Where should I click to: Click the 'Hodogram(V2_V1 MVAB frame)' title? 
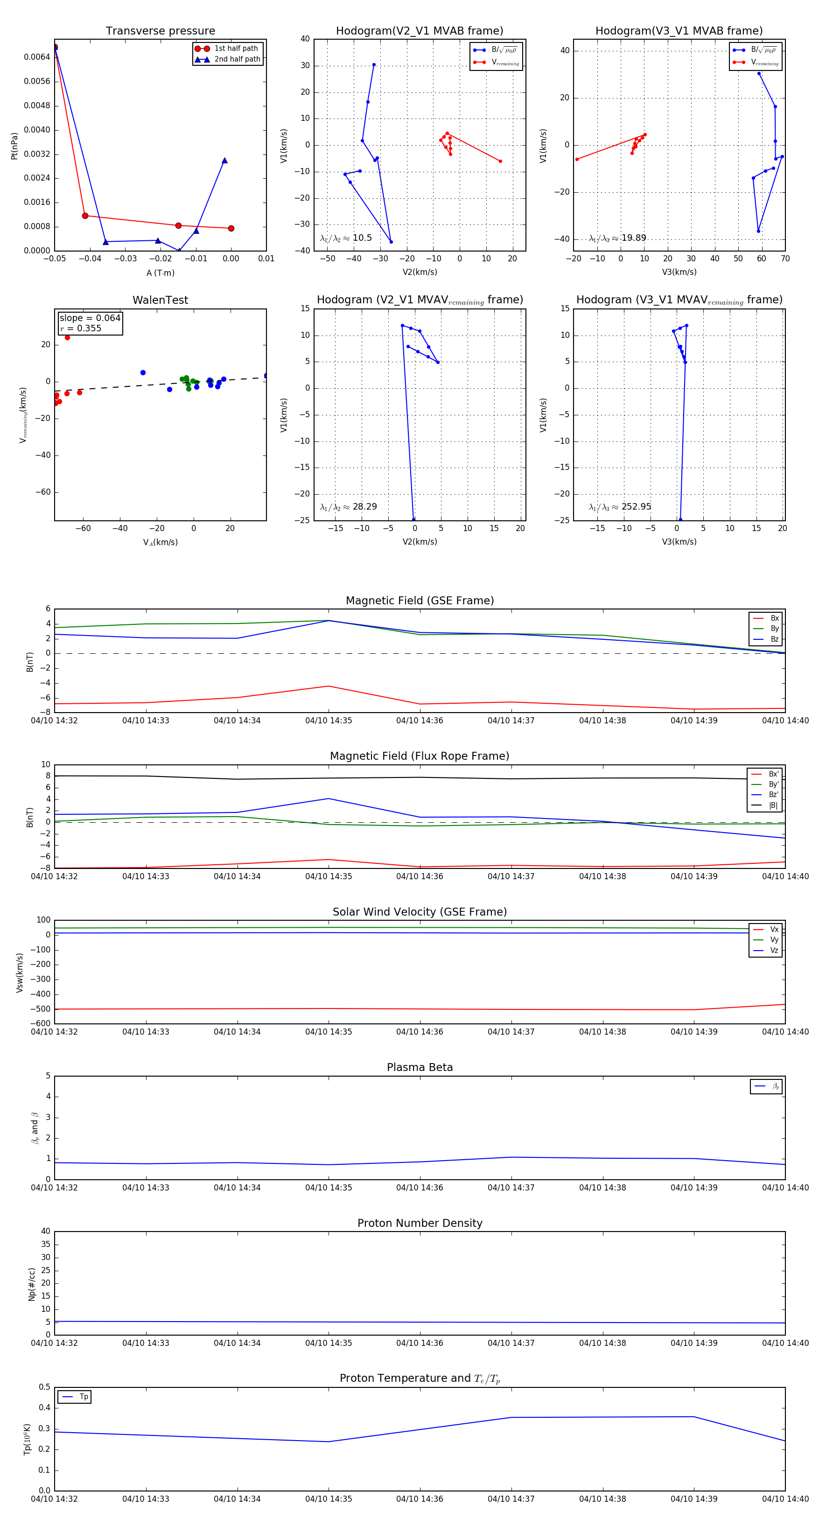pos(420,31)
